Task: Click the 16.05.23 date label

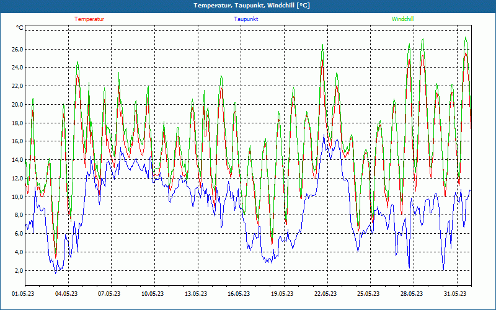Action: tap(239, 294)
